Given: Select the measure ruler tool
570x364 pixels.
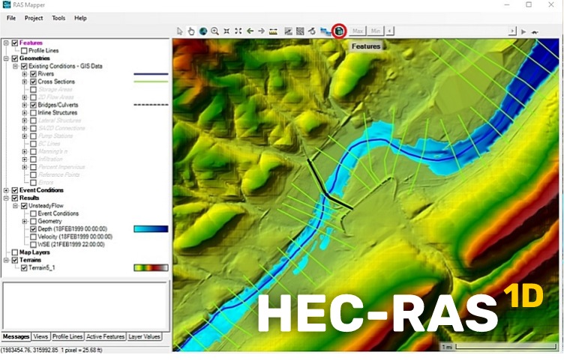Looking at the screenshot, I should pyautogui.click(x=273, y=31).
